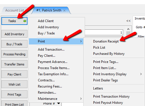Viewport: 145px width, 106px height.
Task: Select Donation Receipt from Print submenu
Action: point(114,41)
